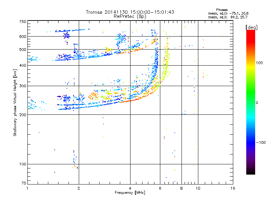
Task: Click the -100 colorbar tick label
Action: click(x=261, y=142)
